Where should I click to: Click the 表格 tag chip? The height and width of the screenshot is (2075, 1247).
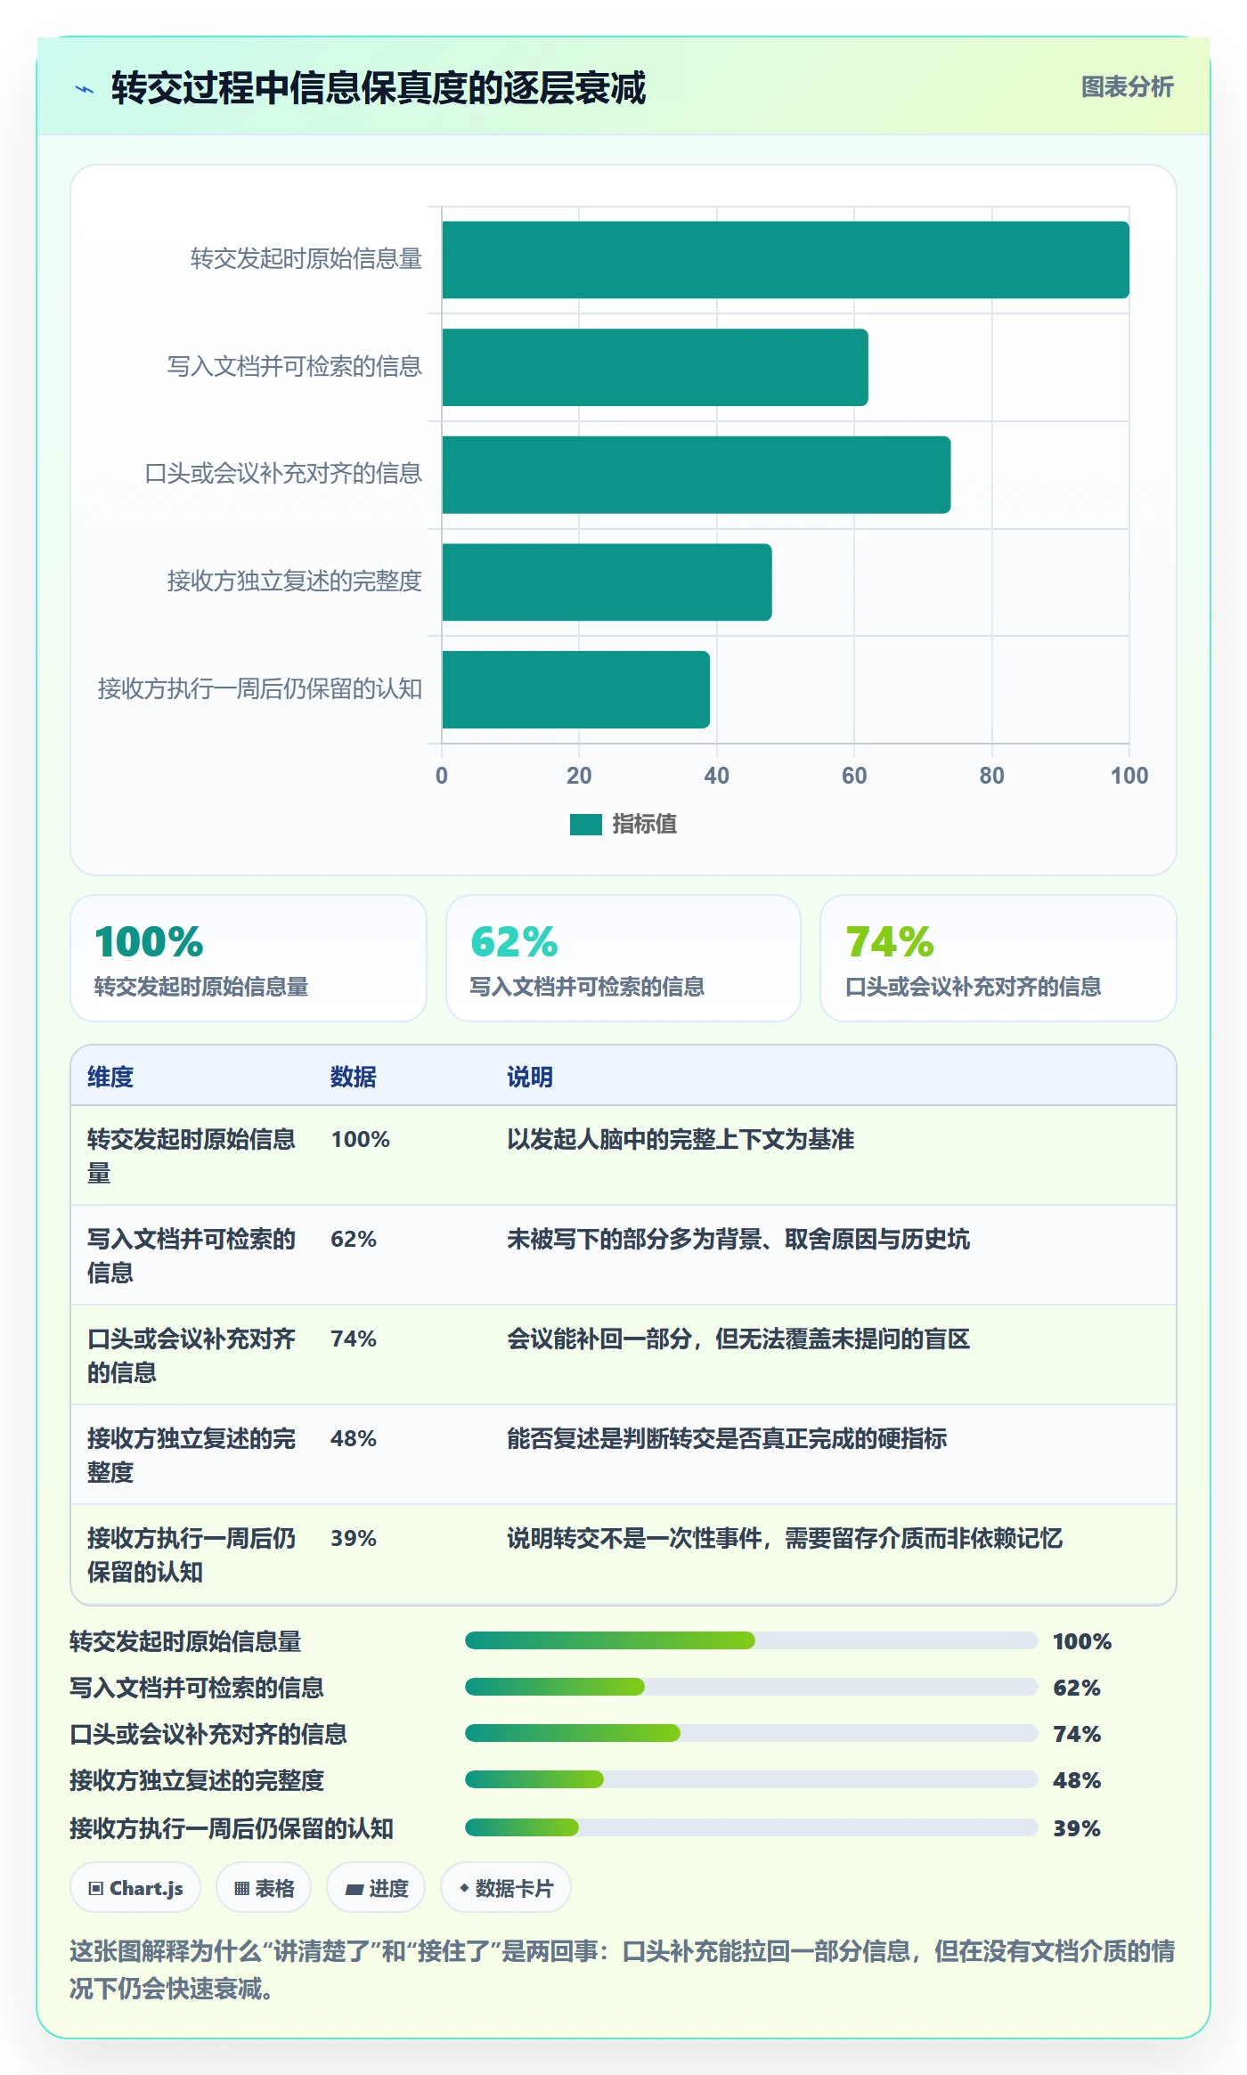pos(264,1887)
